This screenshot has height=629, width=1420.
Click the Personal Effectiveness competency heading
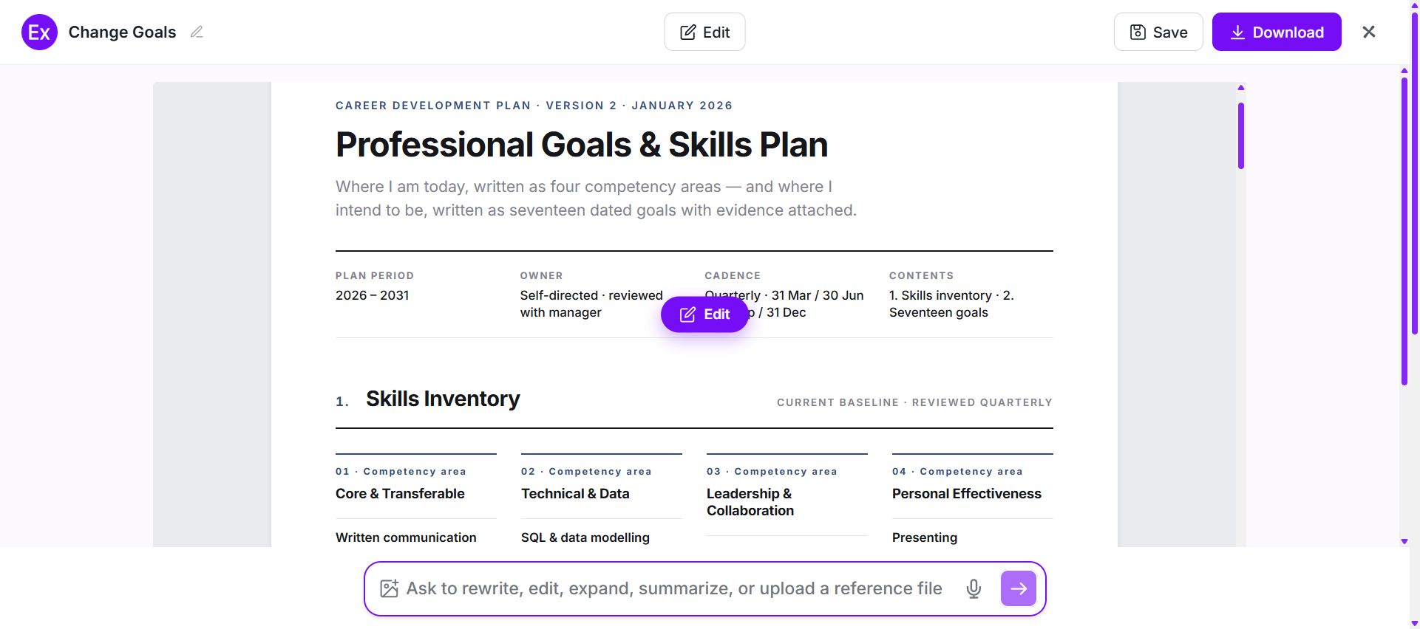[966, 494]
